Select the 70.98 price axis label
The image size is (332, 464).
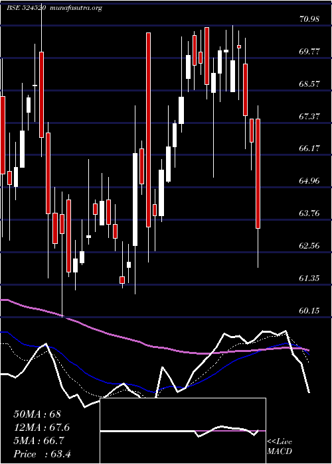[x=309, y=19]
